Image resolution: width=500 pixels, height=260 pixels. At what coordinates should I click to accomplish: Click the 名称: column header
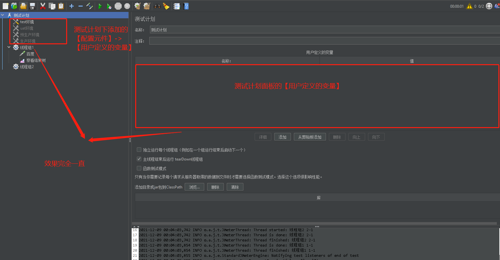(x=227, y=61)
